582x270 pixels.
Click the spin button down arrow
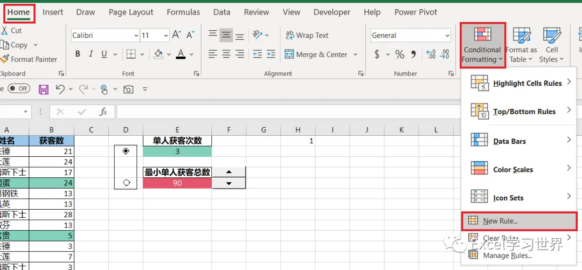click(229, 183)
